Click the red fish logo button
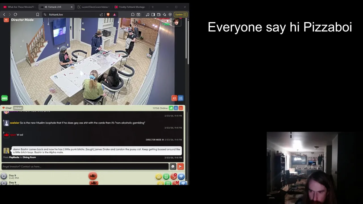Viewport: 363px width, 204px height. click(93, 176)
